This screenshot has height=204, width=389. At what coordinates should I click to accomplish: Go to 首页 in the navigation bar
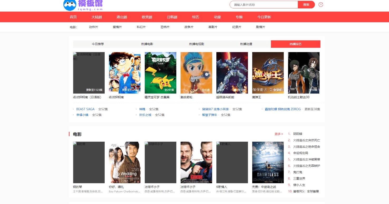point(73,17)
